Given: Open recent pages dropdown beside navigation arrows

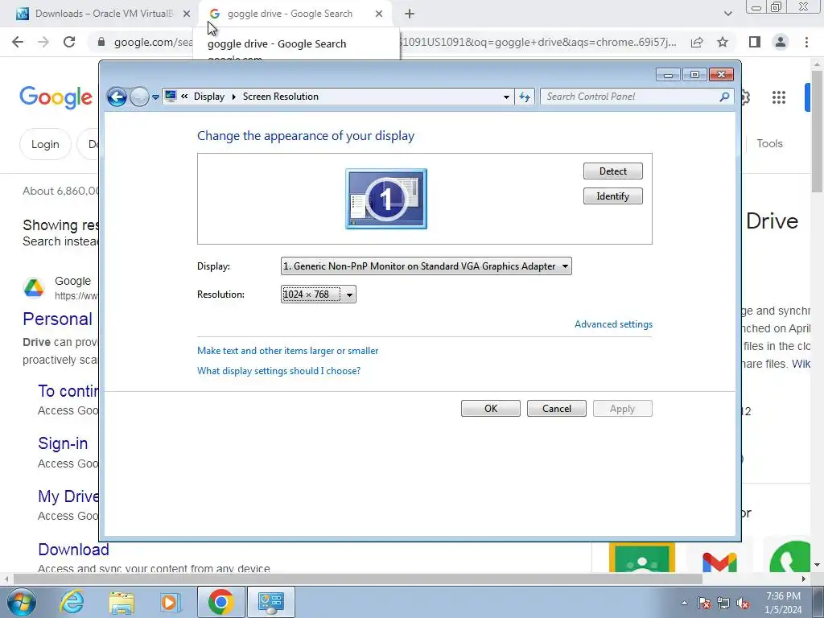Looking at the screenshot, I should pos(155,97).
